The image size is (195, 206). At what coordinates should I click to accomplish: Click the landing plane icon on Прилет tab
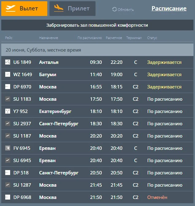59,8
